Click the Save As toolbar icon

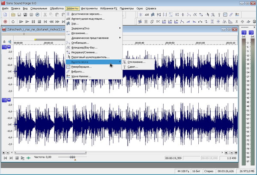point(25,15)
